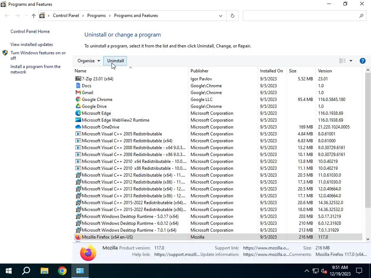
Task: Expand the chevron after Control Panel in breadcrumb
Action: (83, 16)
